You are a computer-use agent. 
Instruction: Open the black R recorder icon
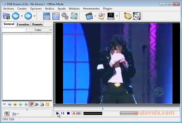(x=111, y=16)
